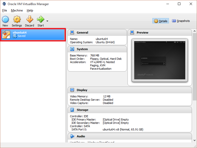Viewport: 197px width, 148px height.
Task: Open the Audio section header link
Action: point(81,136)
